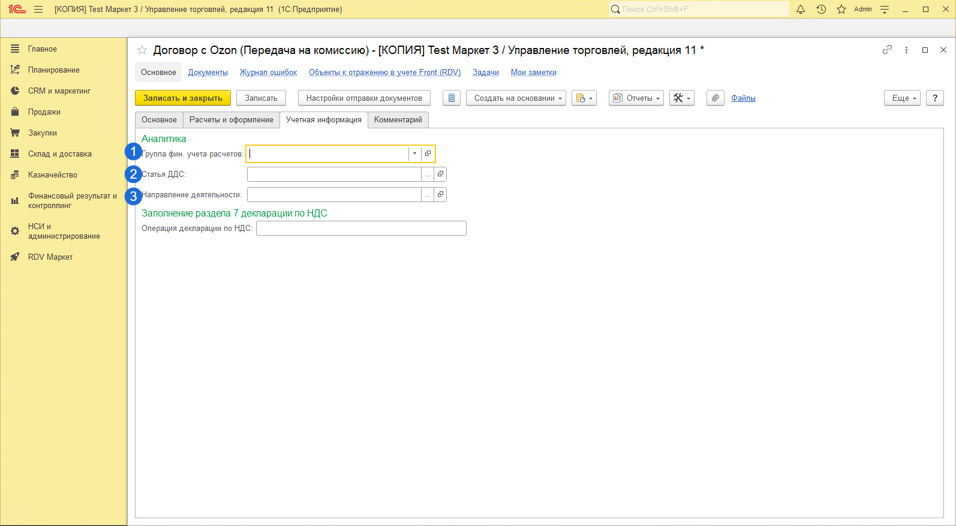The width and height of the screenshot is (956, 526).
Task: Open favorites star in title bar
Action: pos(841,9)
